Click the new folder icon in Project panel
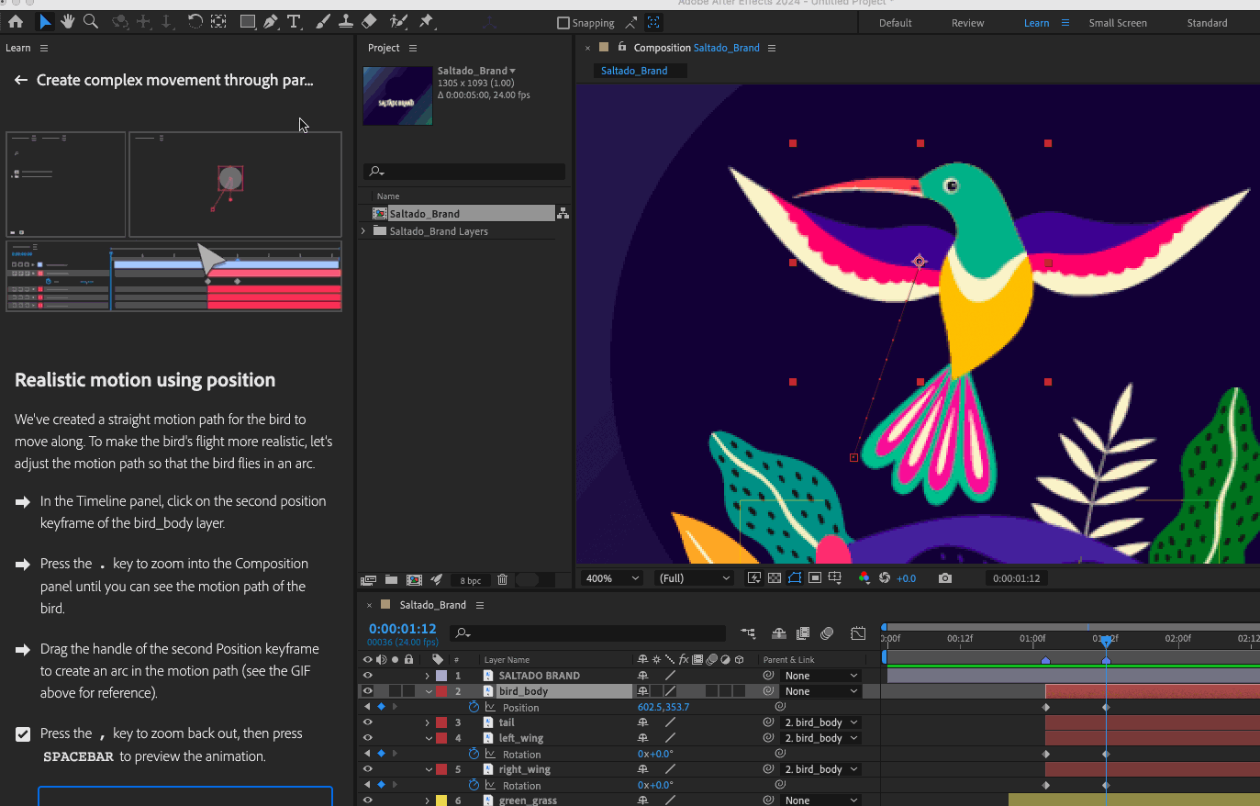The image size is (1260, 806). click(x=392, y=579)
